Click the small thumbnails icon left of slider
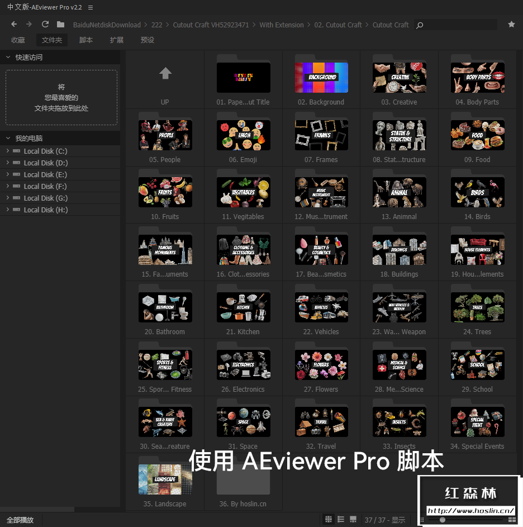523x527 pixels. coord(422,520)
